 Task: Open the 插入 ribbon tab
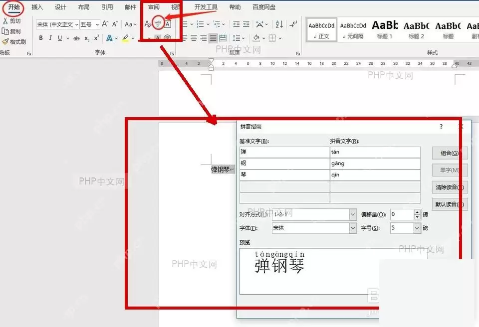click(x=37, y=6)
